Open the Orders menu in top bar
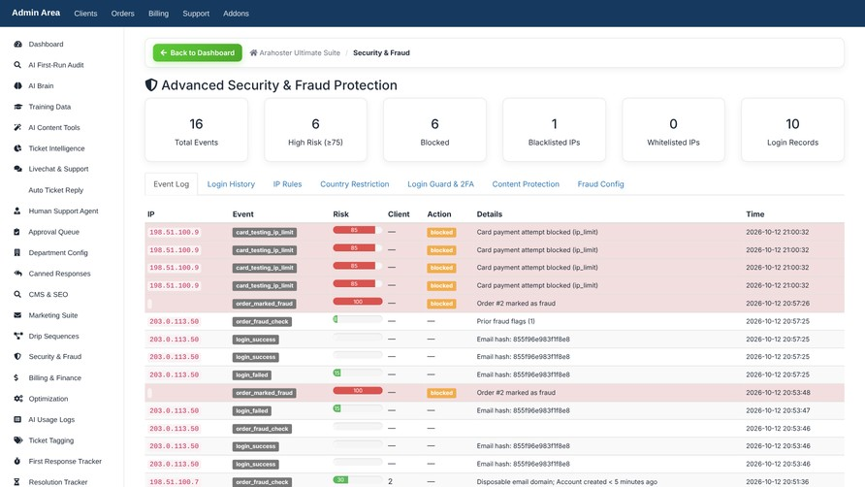Viewport: 865px width, 487px height. (x=122, y=14)
